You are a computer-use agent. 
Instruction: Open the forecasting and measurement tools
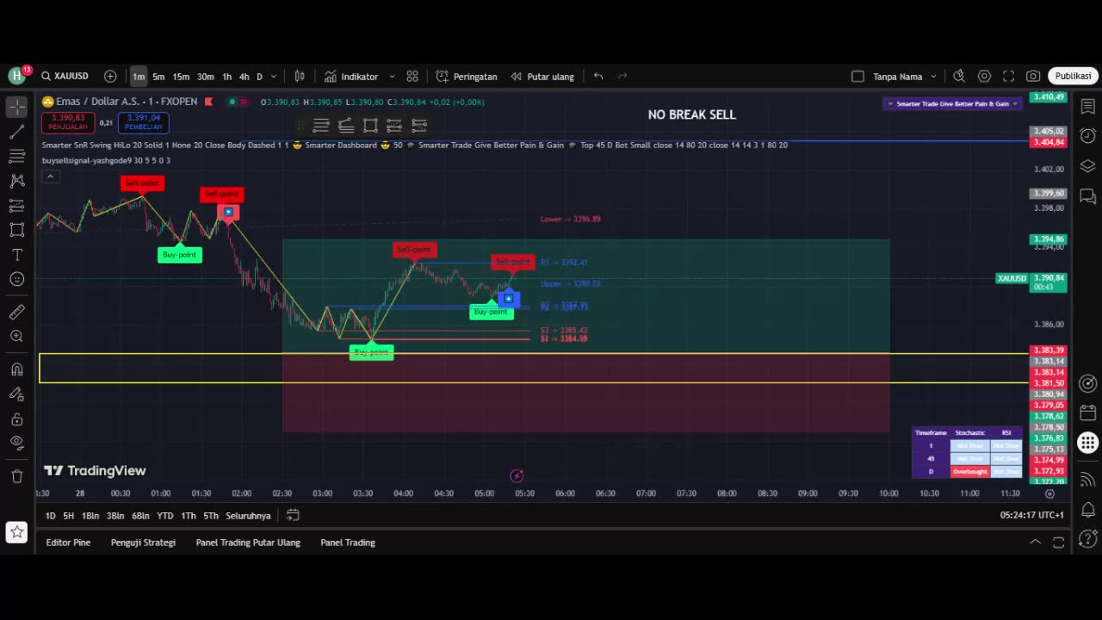click(16, 206)
